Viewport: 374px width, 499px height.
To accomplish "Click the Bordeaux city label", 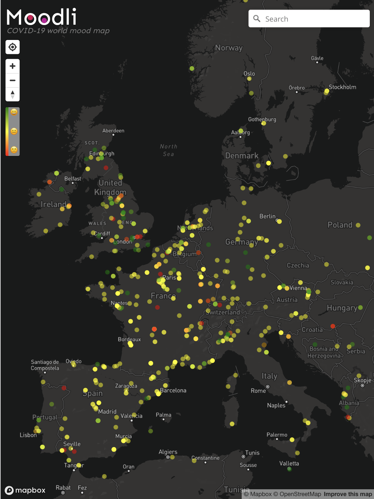I will coord(129,339).
